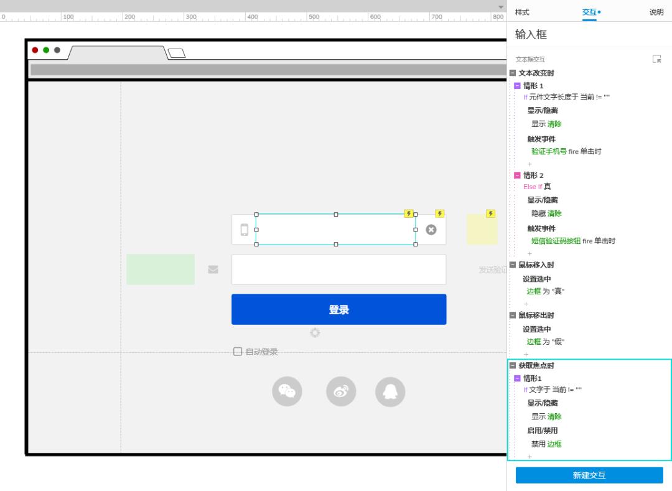Image resolution: width=672 pixels, height=491 pixels.
Task: Click the gray browser address bar
Action: click(269, 70)
